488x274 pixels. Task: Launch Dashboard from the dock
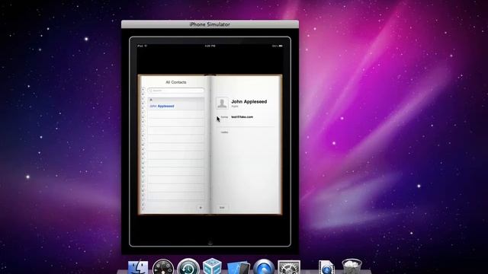point(163,267)
